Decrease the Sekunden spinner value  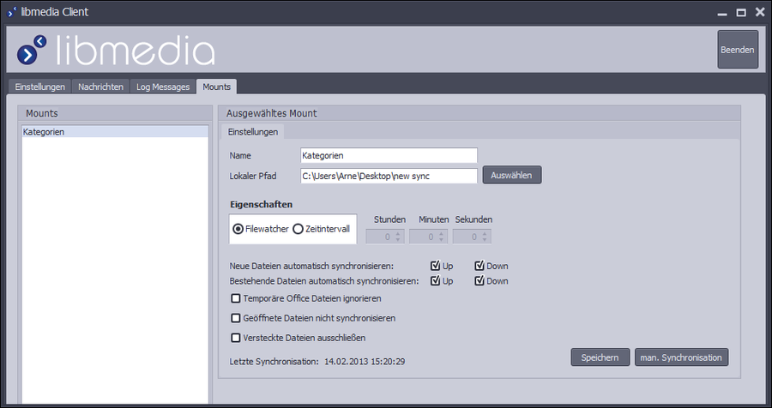pyautogui.click(x=485, y=240)
